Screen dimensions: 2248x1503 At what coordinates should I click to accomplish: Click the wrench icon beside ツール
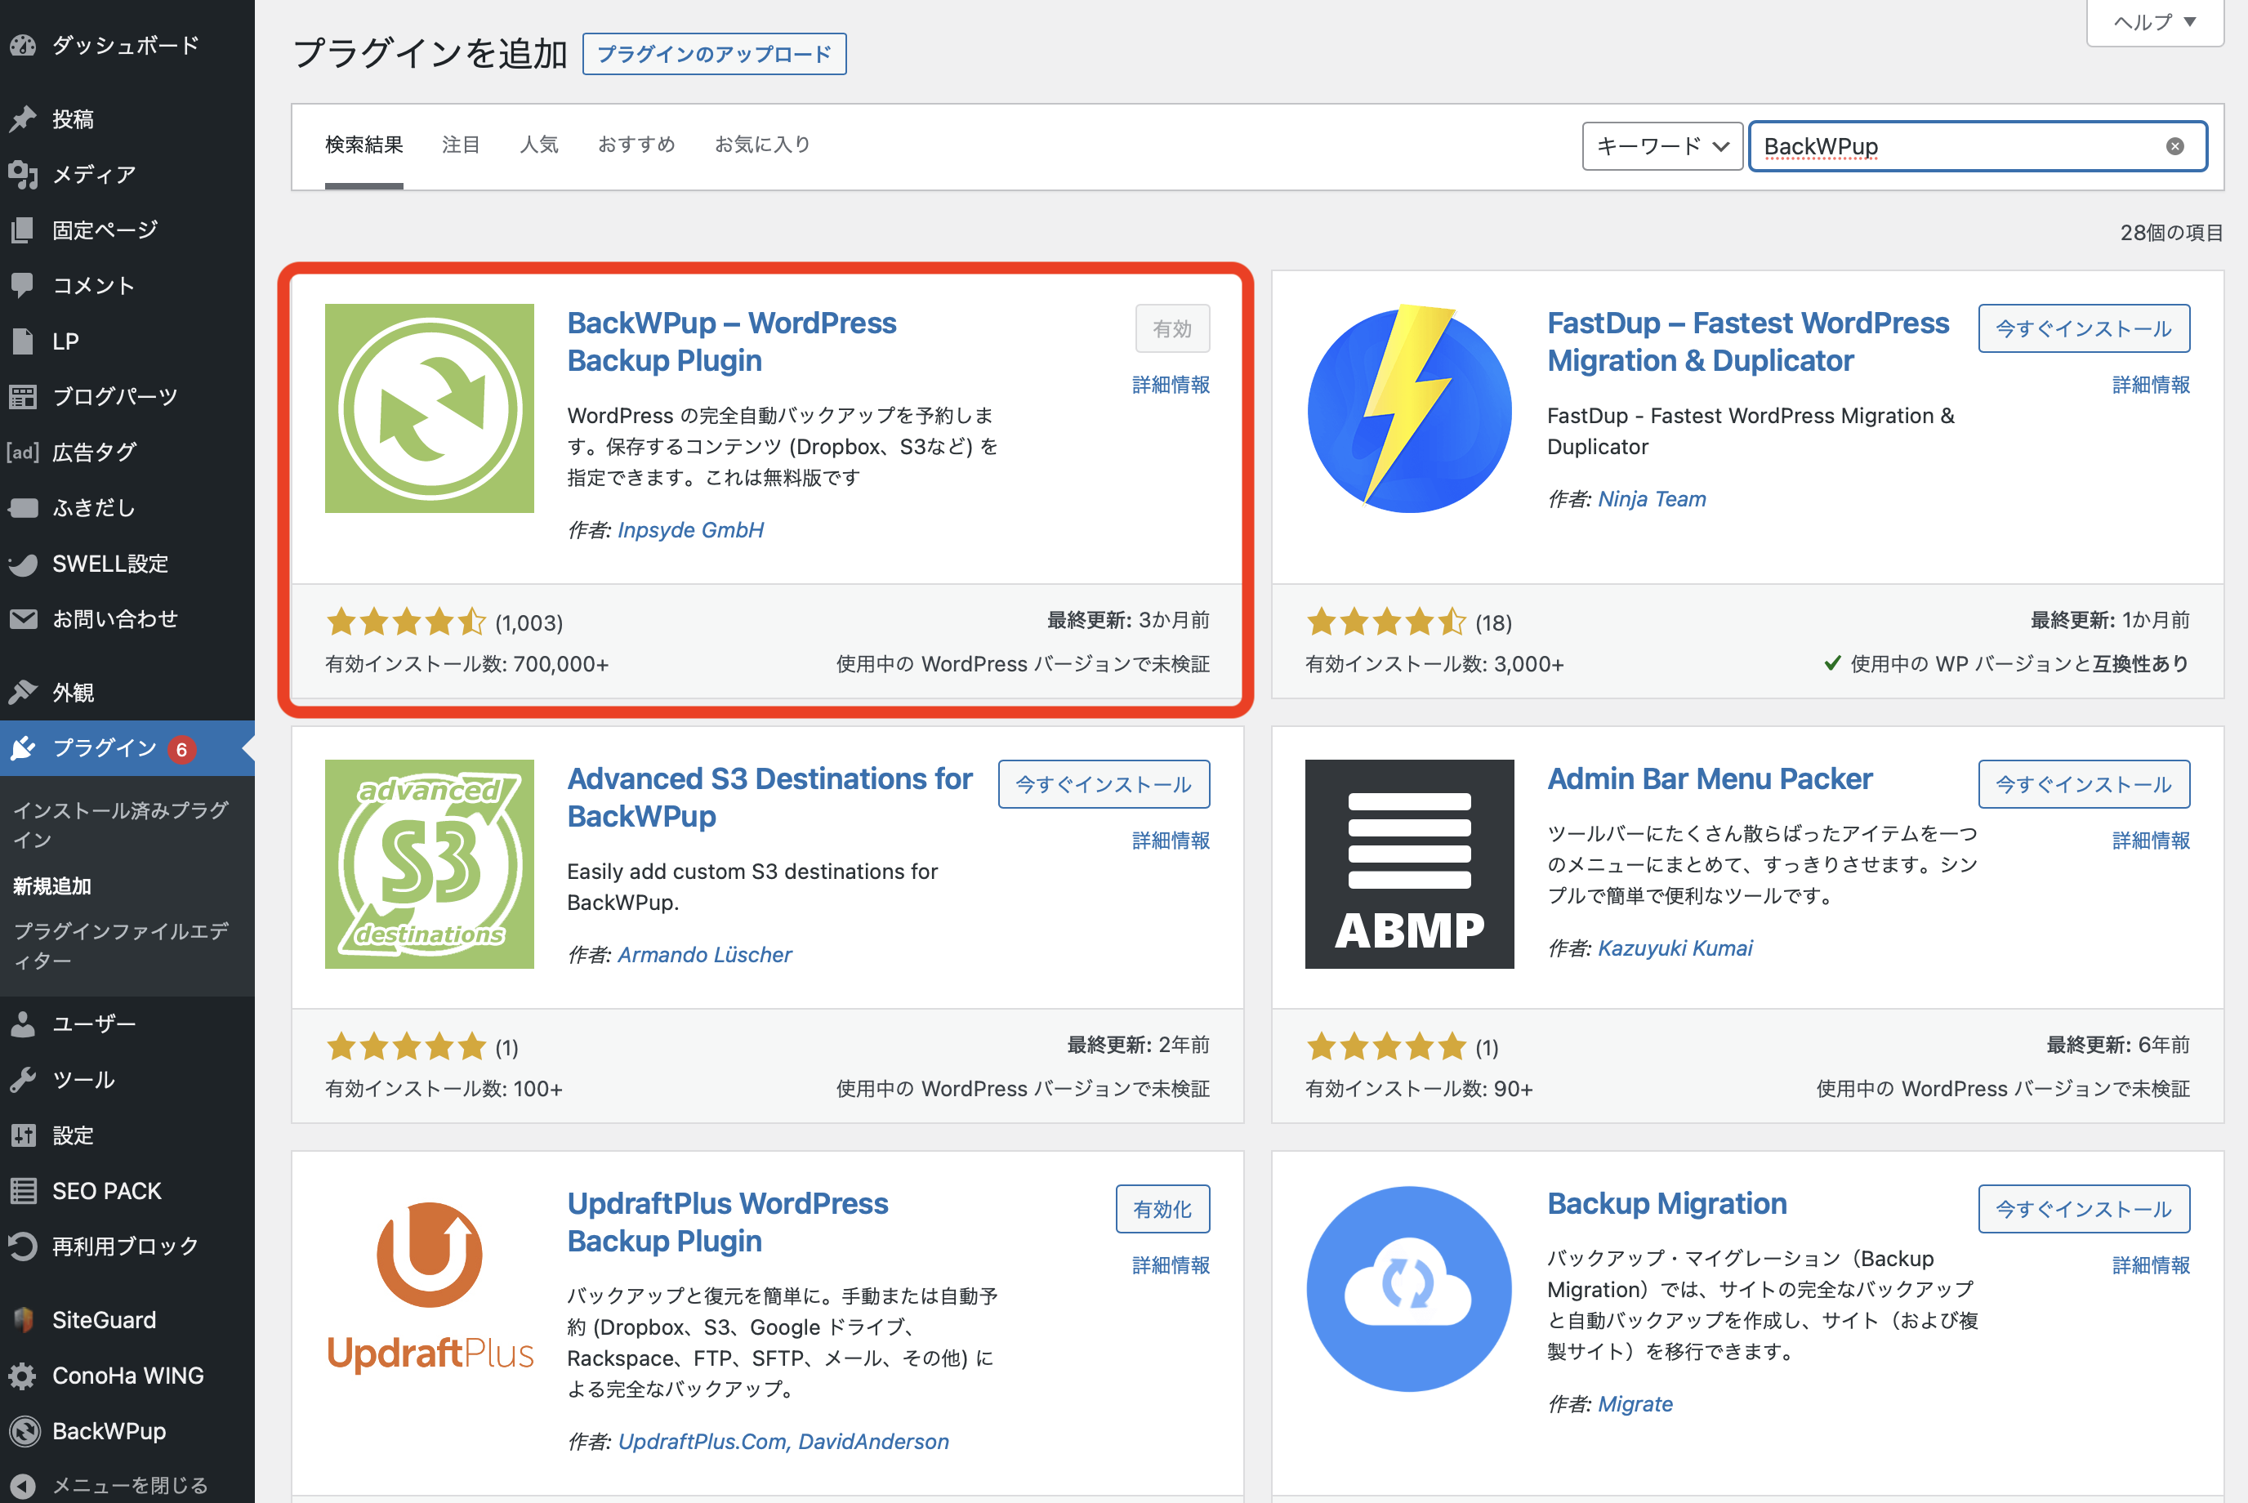(23, 1080)
